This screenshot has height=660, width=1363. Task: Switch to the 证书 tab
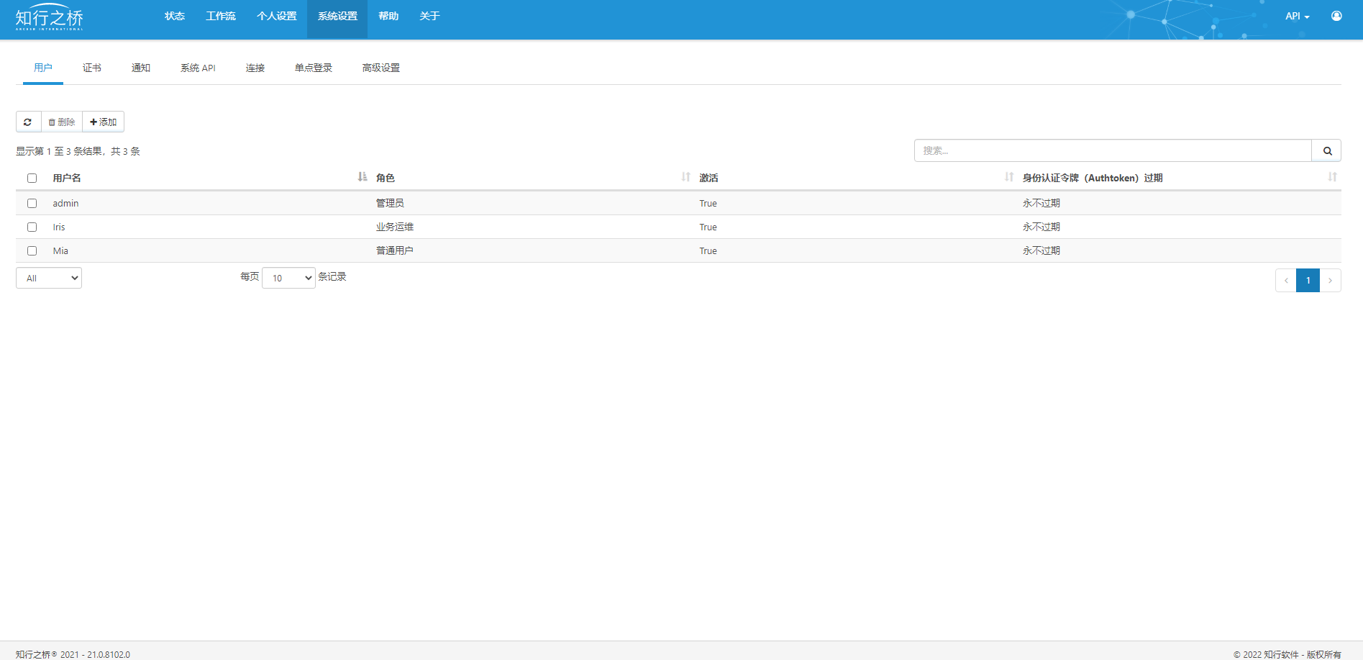point(92,68)
